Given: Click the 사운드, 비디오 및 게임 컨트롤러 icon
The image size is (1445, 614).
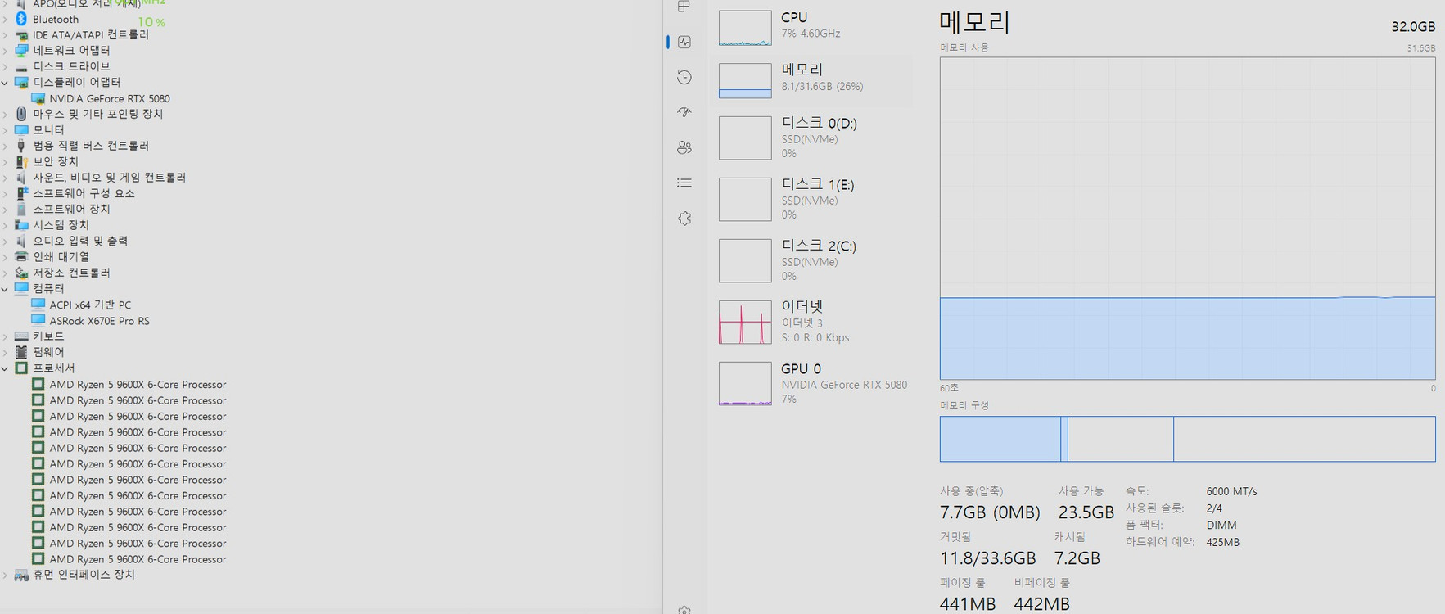Looking at the screenshot, I should coord(21,178).
